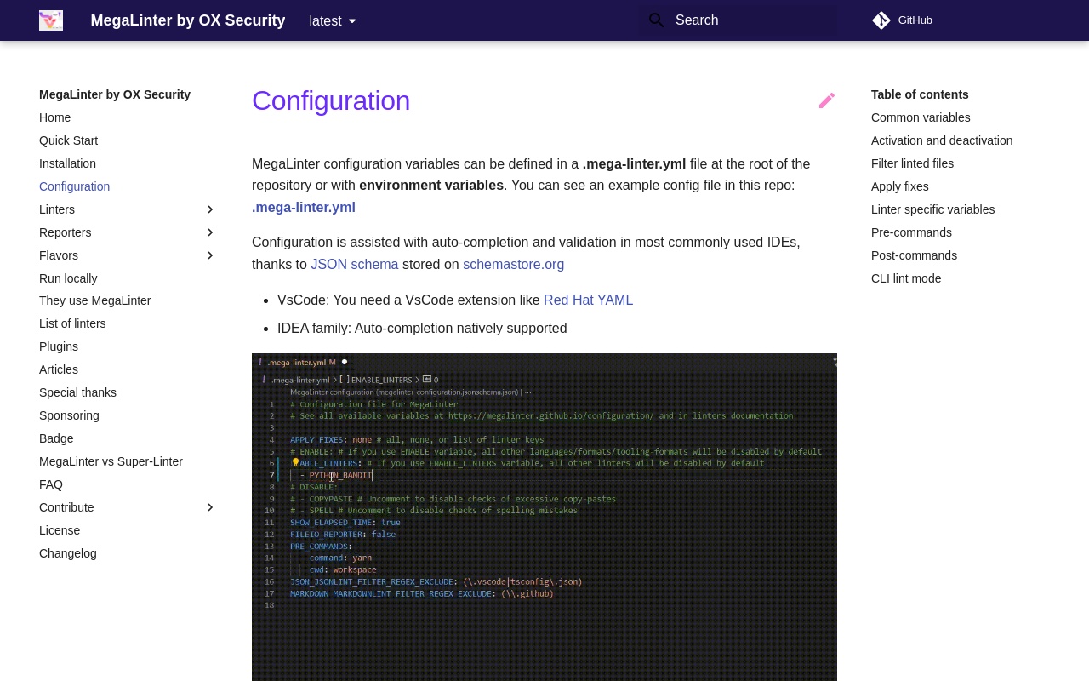Click the pencil edit page icon
This screenshot has width=1089, height=681.
tap(826, 100)
